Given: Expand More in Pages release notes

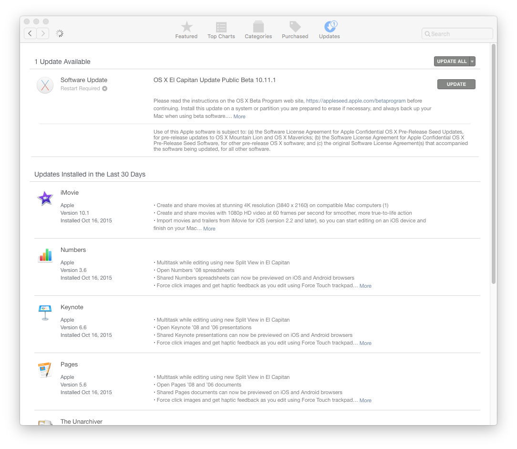Looking at the screenshot, I should [365, 400].
